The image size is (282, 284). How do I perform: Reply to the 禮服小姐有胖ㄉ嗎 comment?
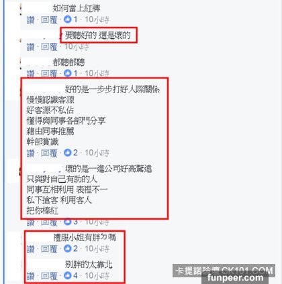point(49,249)
